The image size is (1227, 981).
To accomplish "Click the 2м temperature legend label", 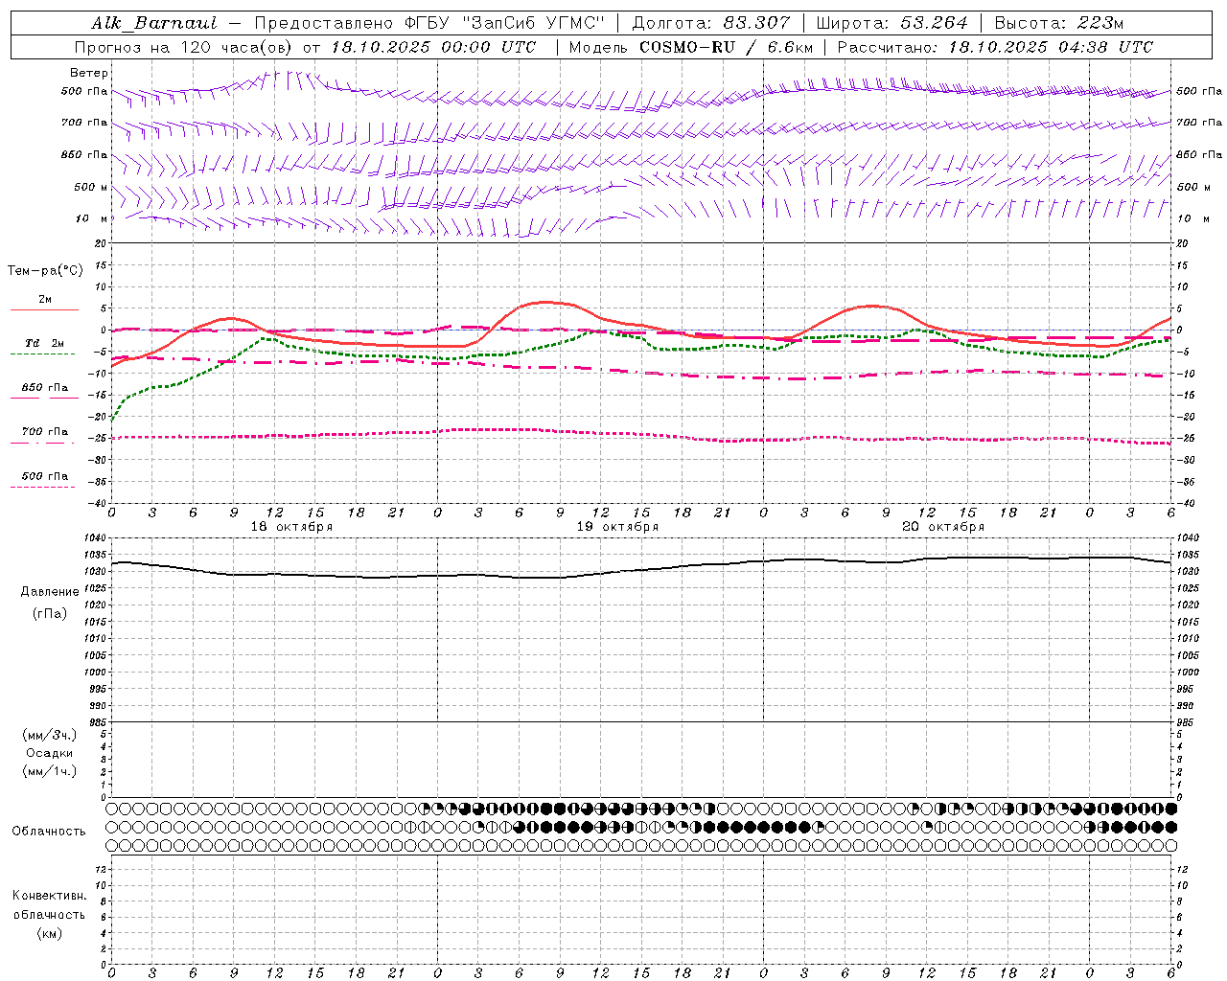I will pyautogui.click(x=45, y=300).
